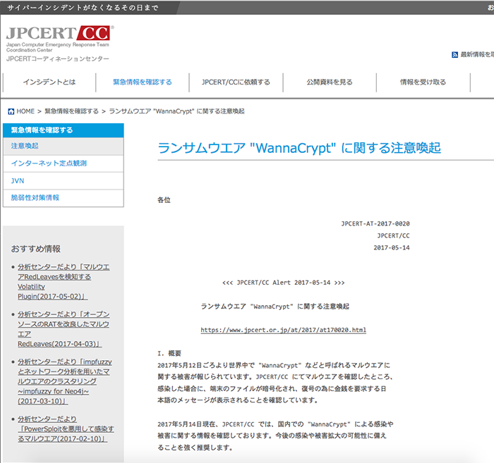Screen dimensions: 494x463
Task: Open the JPCERT/CCに依頼する menu item
Action: click(236, 82)
